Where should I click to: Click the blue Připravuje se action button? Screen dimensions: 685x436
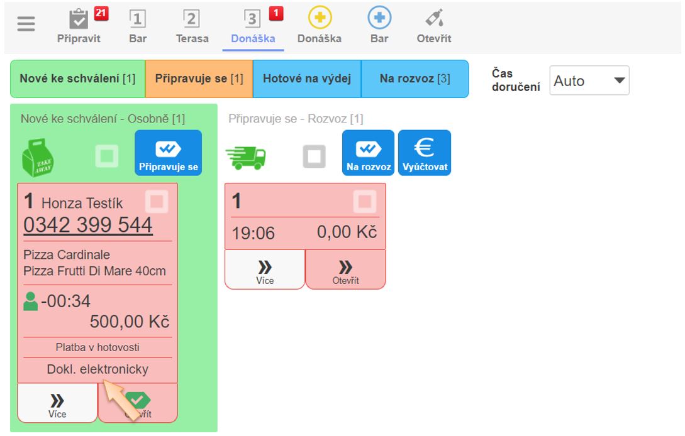168,153
